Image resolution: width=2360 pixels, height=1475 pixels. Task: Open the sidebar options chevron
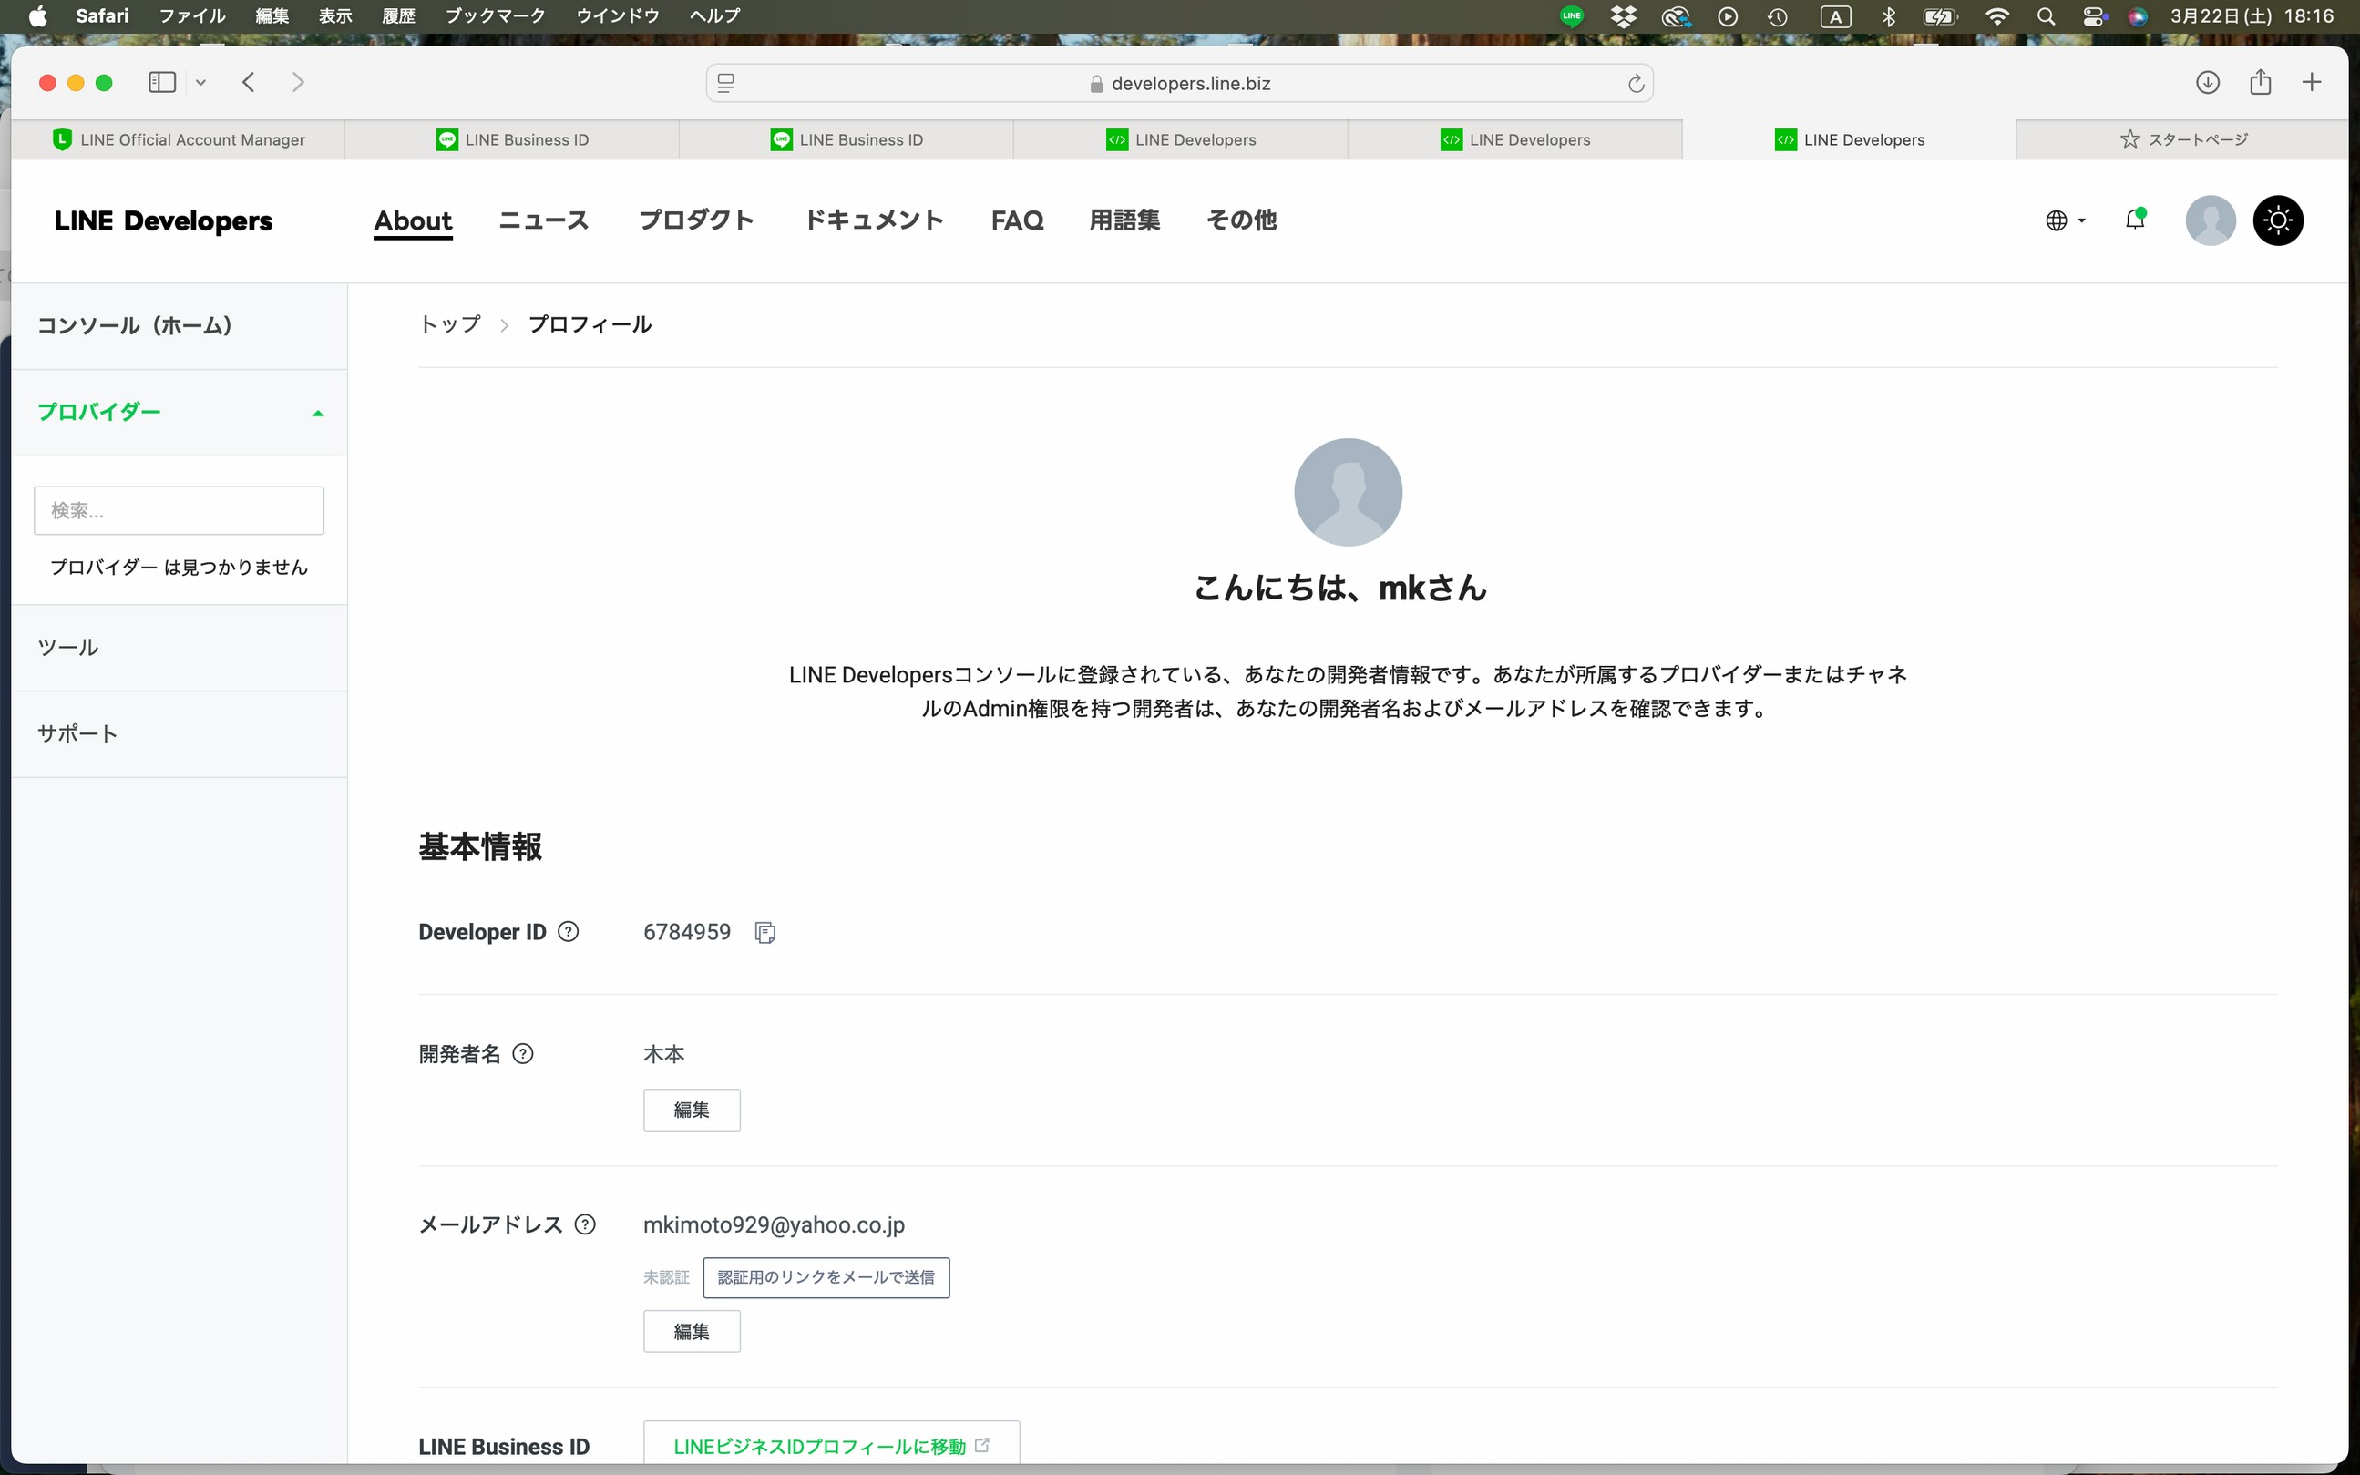pyautogui.click(x=201, y=83)
